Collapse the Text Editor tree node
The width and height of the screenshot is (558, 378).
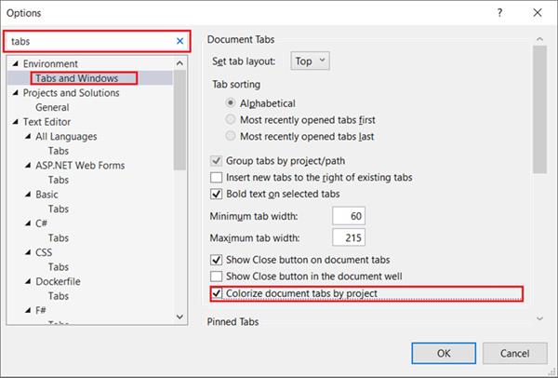pyautogui.click(x=15, y=122)
